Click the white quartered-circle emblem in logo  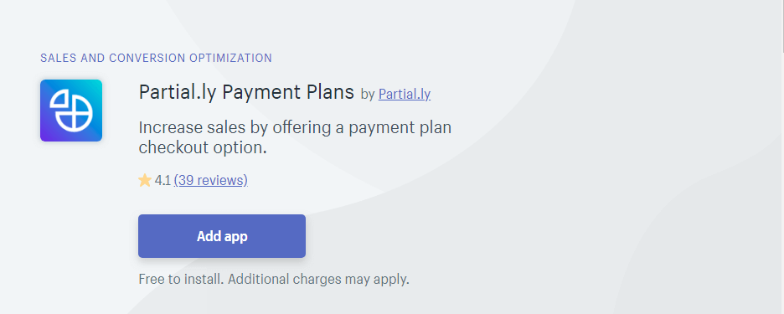71,111
